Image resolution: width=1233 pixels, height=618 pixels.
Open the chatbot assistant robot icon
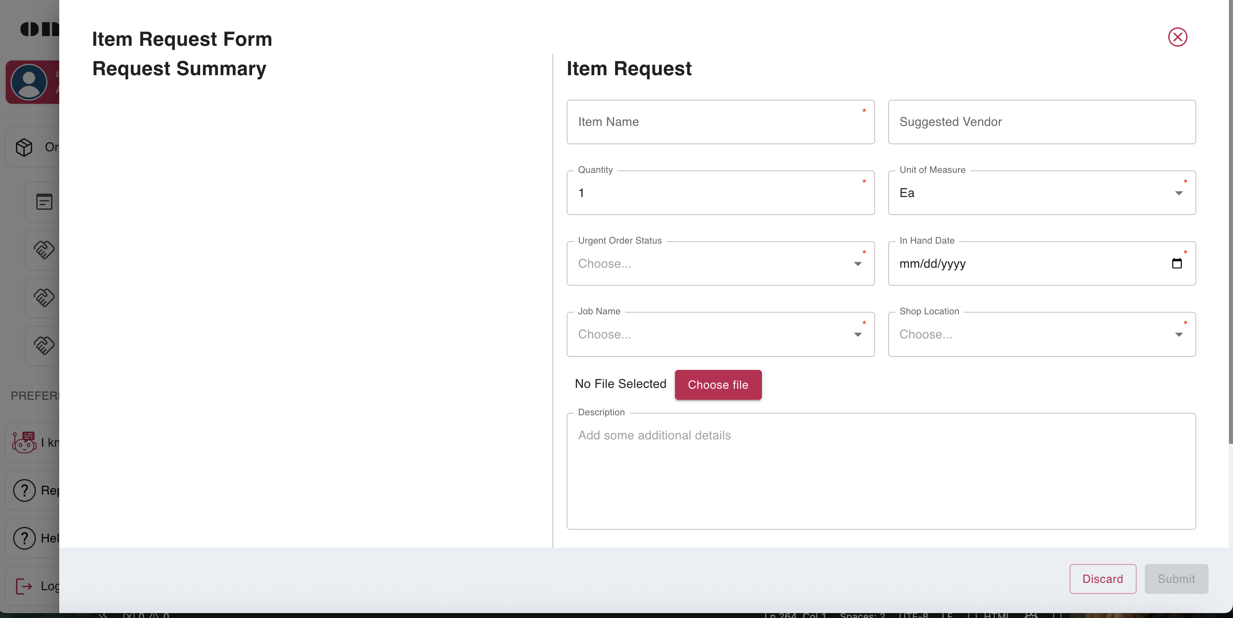pyautogui.click(x=24, y=442)
